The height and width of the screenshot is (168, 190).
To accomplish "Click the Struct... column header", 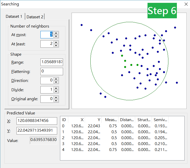I will [143, 120].
